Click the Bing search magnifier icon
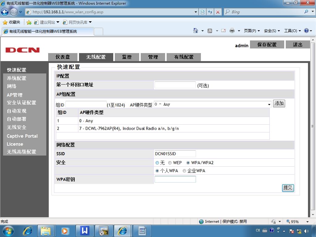The image size is (316, 237). [x=306, y=12]
